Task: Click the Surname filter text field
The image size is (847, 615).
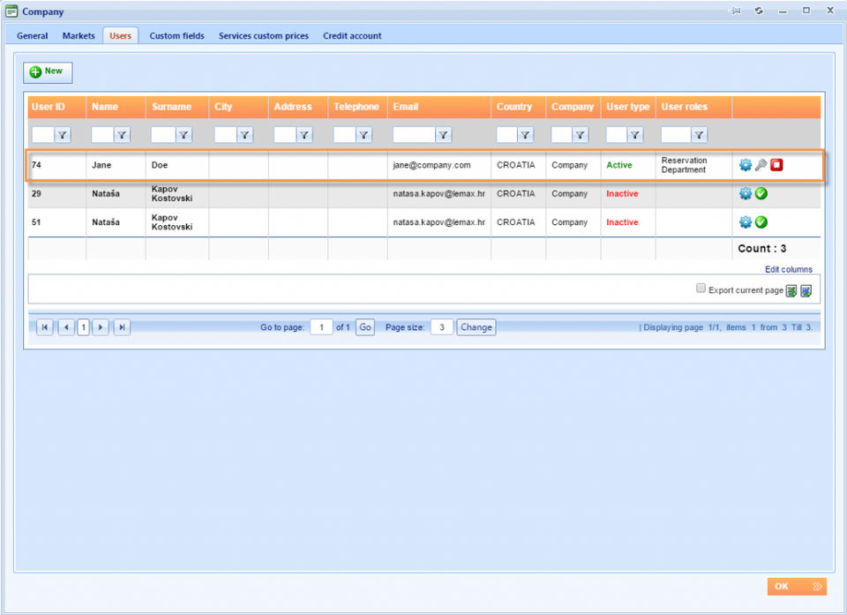Action: click(163, 135)
